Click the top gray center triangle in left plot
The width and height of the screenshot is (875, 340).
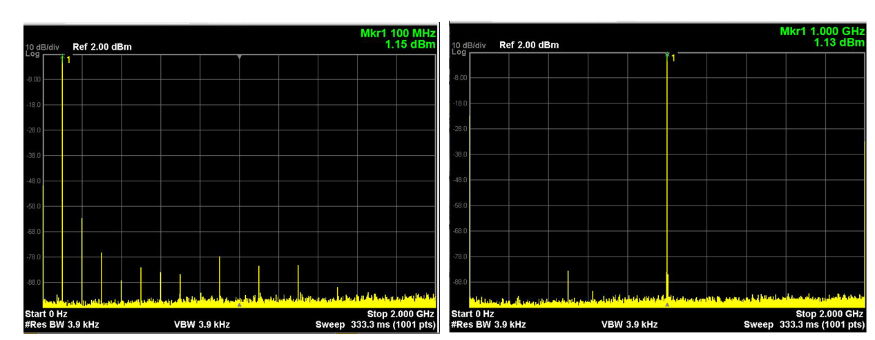coord(239,57)
